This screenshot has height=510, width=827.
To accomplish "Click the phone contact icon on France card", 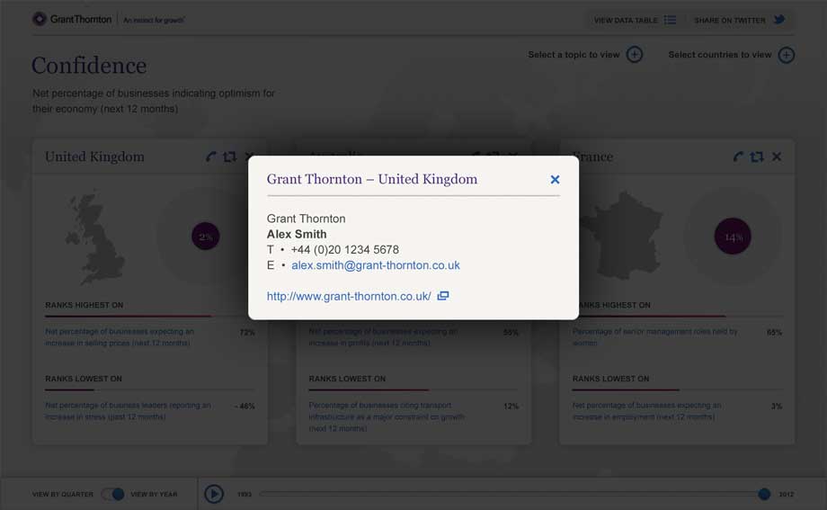I will coord(738,157).
